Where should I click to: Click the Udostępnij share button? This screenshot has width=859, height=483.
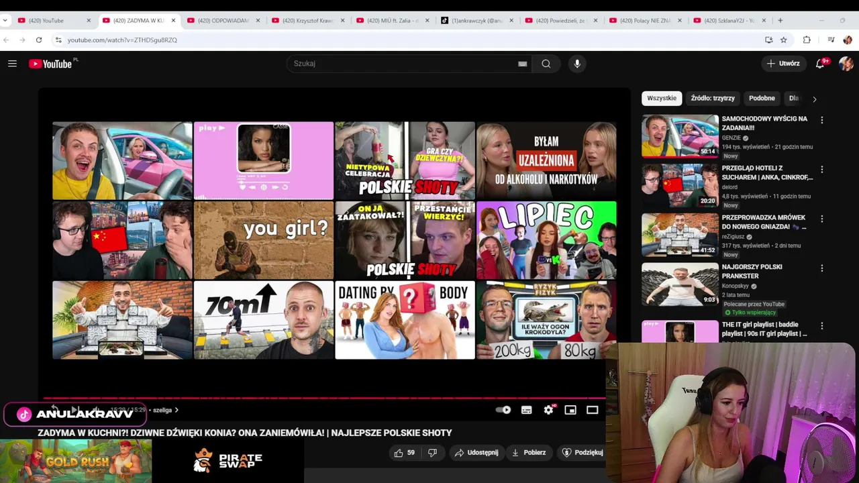click(476, 453)
